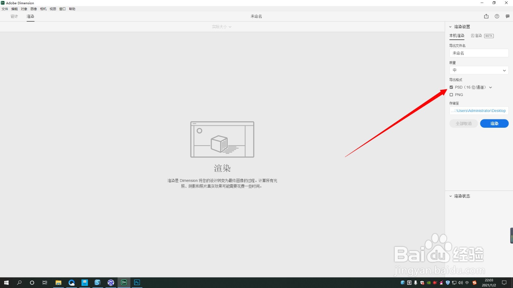Viewport: 513px width, 288px height.
Task: Click the taskbar clock 22:03
Action: click(489, 283)
